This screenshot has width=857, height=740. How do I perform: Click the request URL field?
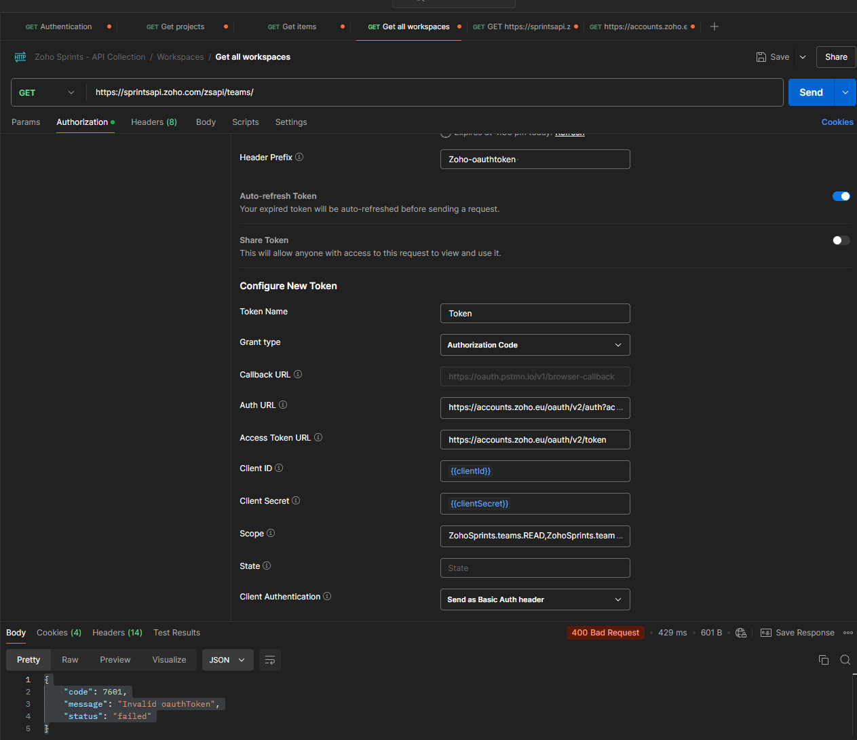tap(435, 92)
